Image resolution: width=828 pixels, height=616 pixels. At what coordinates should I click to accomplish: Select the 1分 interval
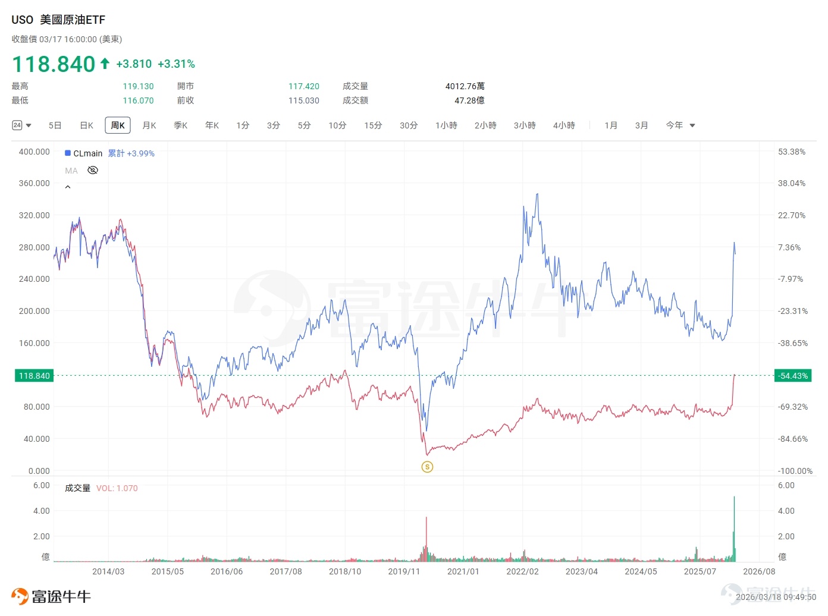tap(243, 125)
